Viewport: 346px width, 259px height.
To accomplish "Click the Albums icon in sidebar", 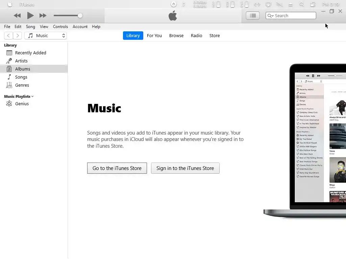I will tap(9, 69).
